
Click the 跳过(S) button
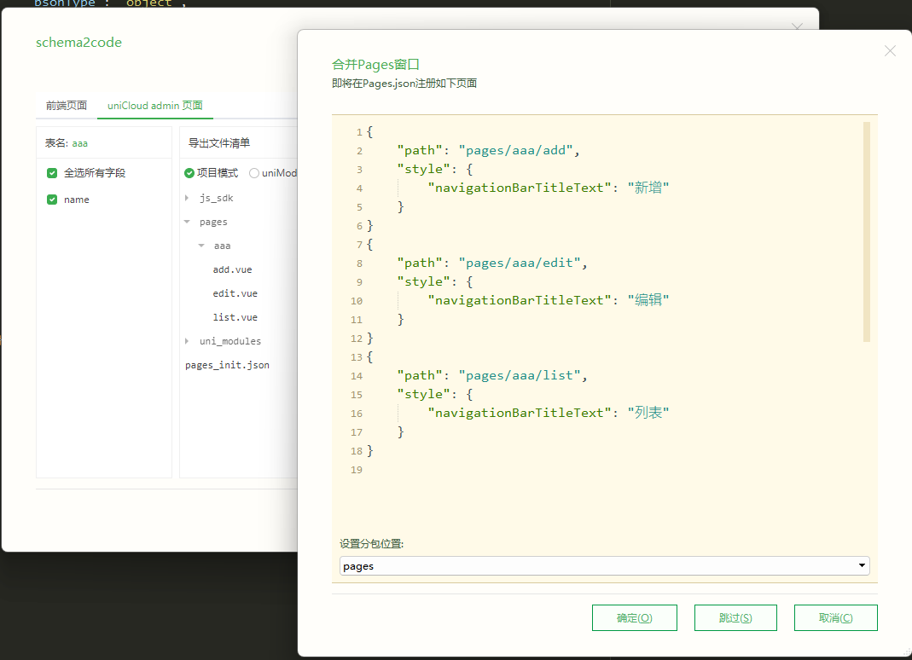(x=735, y=618)
